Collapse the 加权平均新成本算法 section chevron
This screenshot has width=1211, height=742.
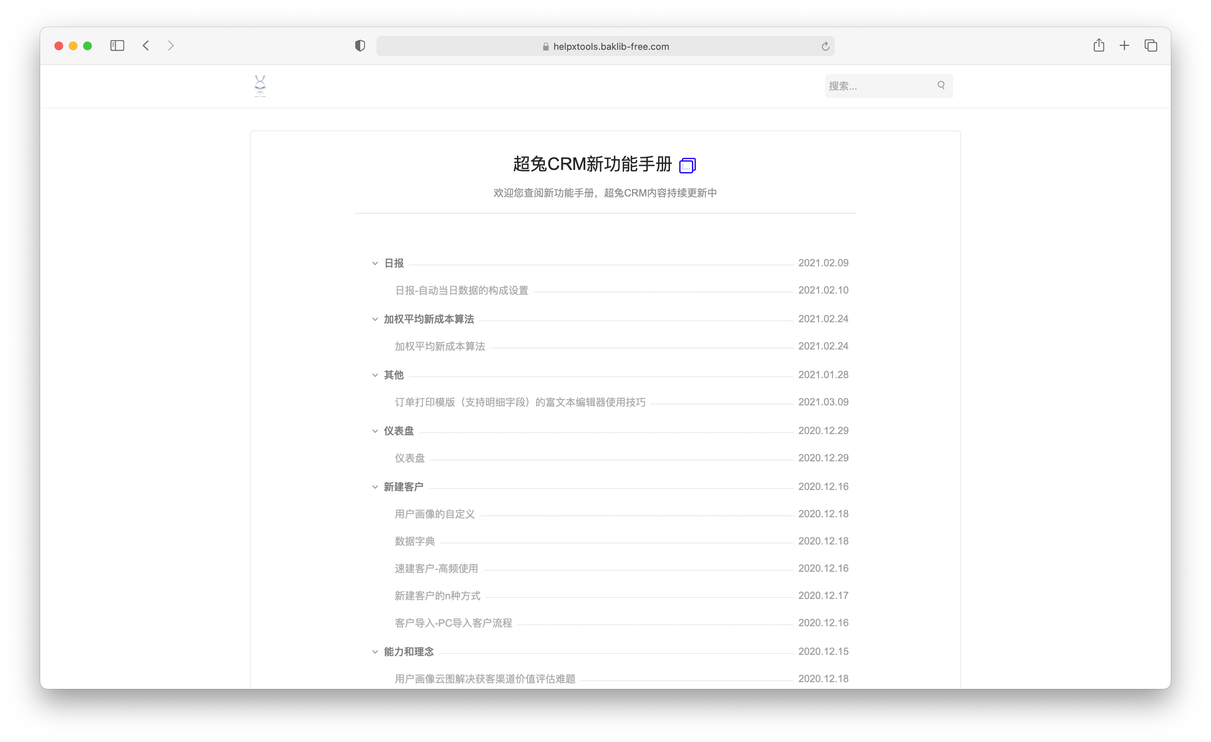375,319
